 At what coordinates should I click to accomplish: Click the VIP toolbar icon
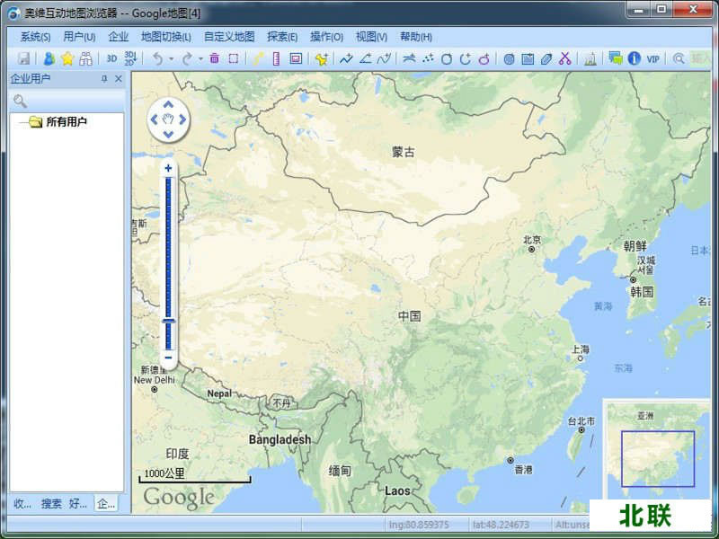653,58
